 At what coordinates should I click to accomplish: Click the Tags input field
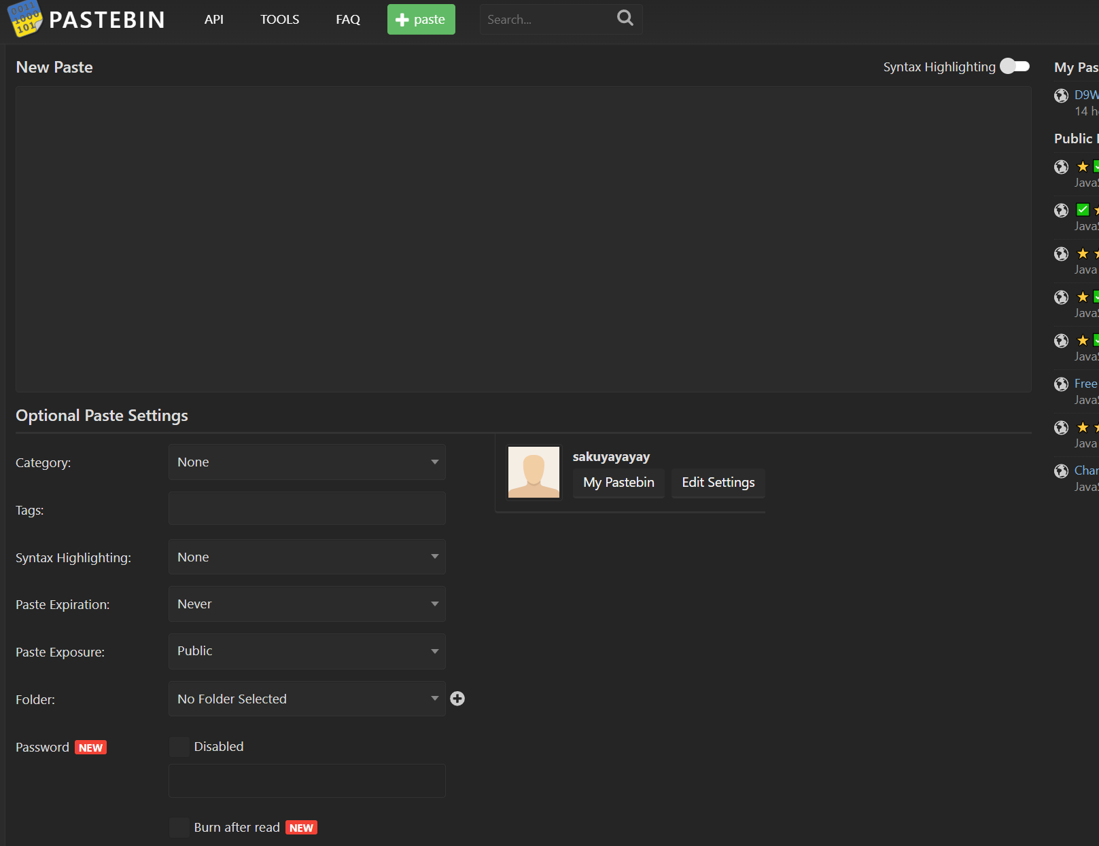pos(307,509)
